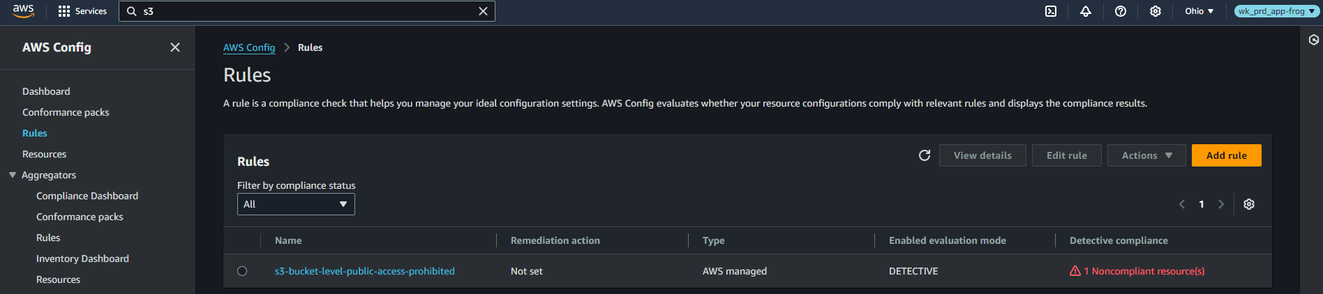Click the Type column header

(x=713, y=240)
